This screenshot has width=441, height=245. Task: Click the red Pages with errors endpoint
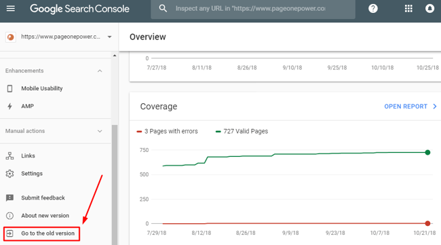[x=427, y=224]
